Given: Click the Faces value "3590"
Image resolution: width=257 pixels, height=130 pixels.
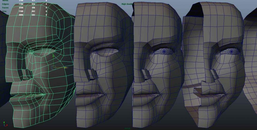Looking at the screenshot, I should (21, 8).
